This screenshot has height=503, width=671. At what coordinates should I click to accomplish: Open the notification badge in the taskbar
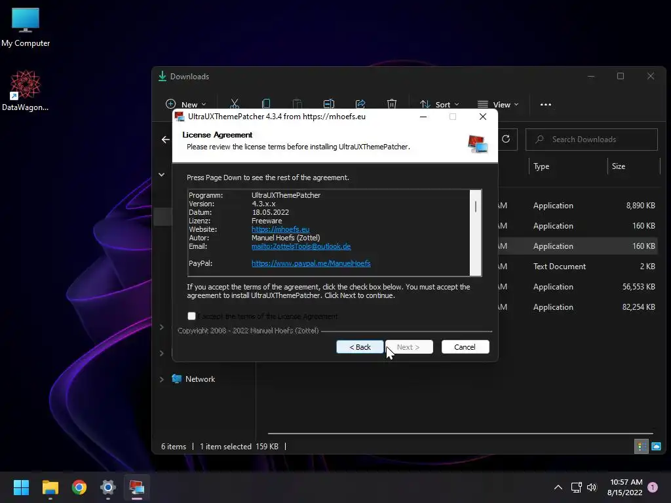pyautogui.click(x=653, y=487)
